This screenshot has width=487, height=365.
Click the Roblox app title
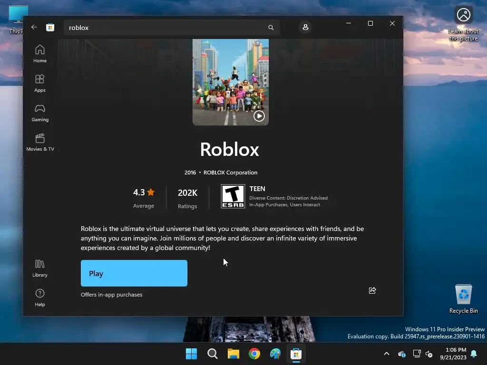tap(230, 150)
